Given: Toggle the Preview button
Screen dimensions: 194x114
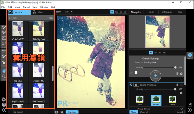Looking at the screenshot, I should tap(72, 112).
